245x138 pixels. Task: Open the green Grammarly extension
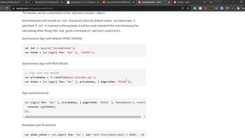[195, 8]
